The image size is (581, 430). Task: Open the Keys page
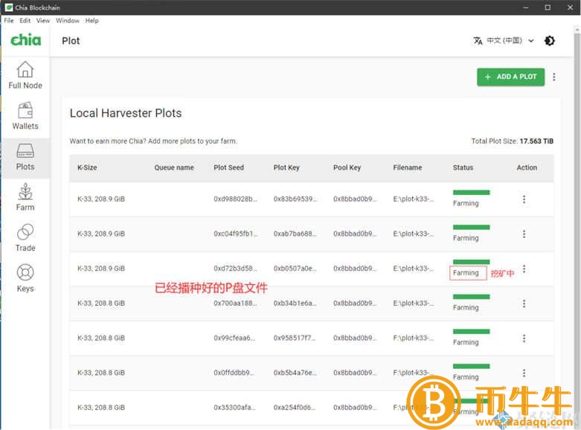pyautogui.click(x=25, y=278)
